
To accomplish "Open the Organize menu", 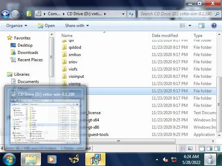I will (x=17, y=26).
